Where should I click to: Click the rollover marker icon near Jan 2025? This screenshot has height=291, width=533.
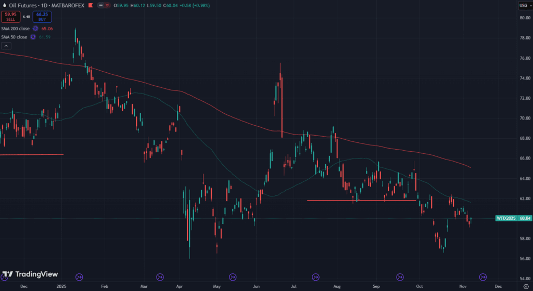point(79,277)
